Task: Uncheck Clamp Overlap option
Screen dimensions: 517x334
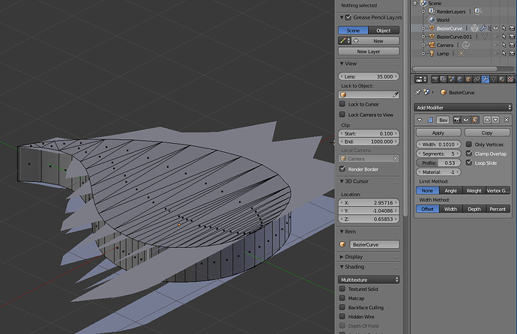Action: pyautogui.click(x=469, y=154)
